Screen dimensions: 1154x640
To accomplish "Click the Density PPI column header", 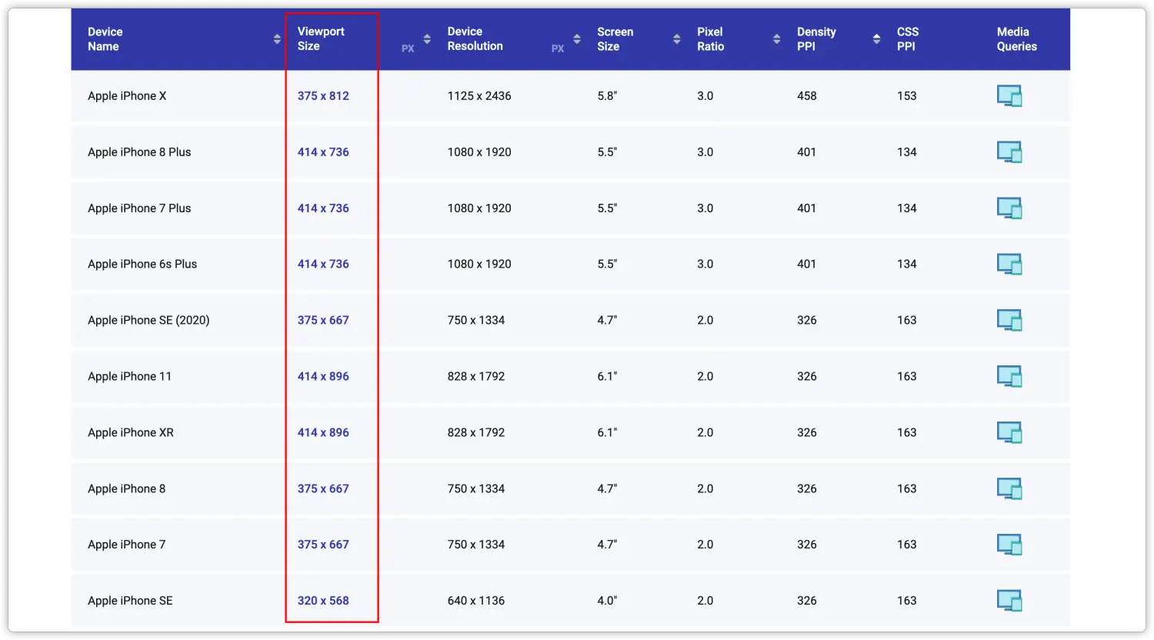I will 816,39.
